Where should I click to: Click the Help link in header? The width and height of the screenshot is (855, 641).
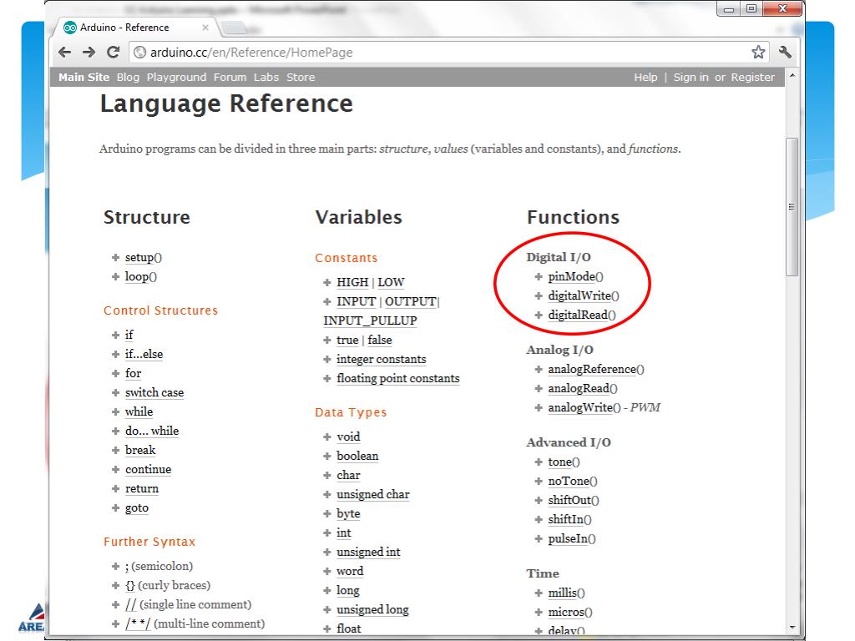tap(645, 78)
